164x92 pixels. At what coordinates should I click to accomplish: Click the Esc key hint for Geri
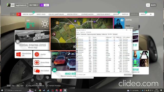tap(18, 86)
